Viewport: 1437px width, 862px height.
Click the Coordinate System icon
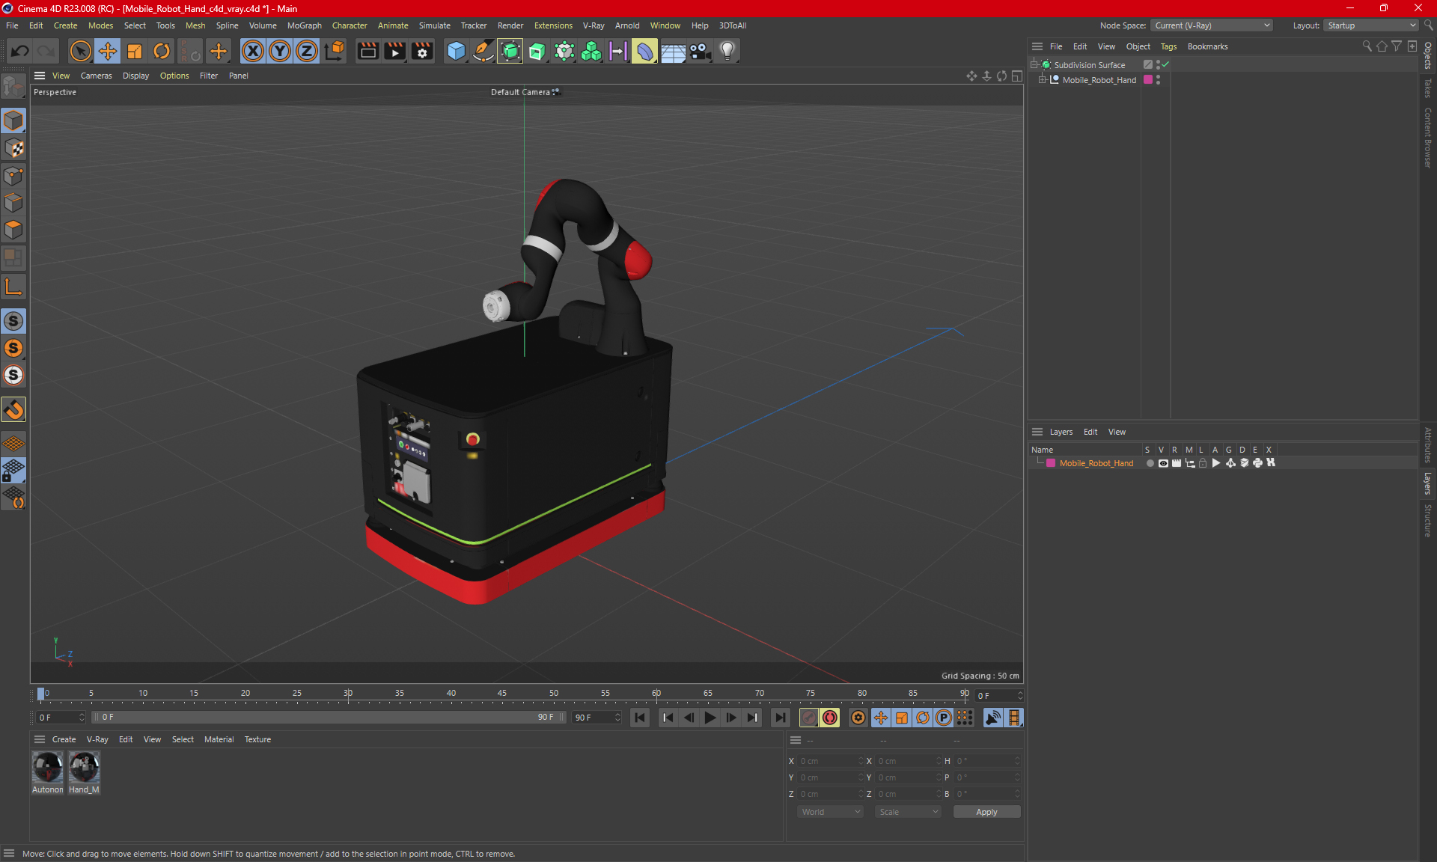335,51
